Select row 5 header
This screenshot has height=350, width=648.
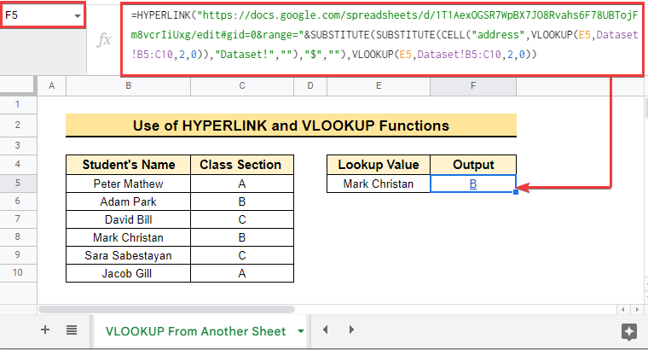click(x=18, y=183)
